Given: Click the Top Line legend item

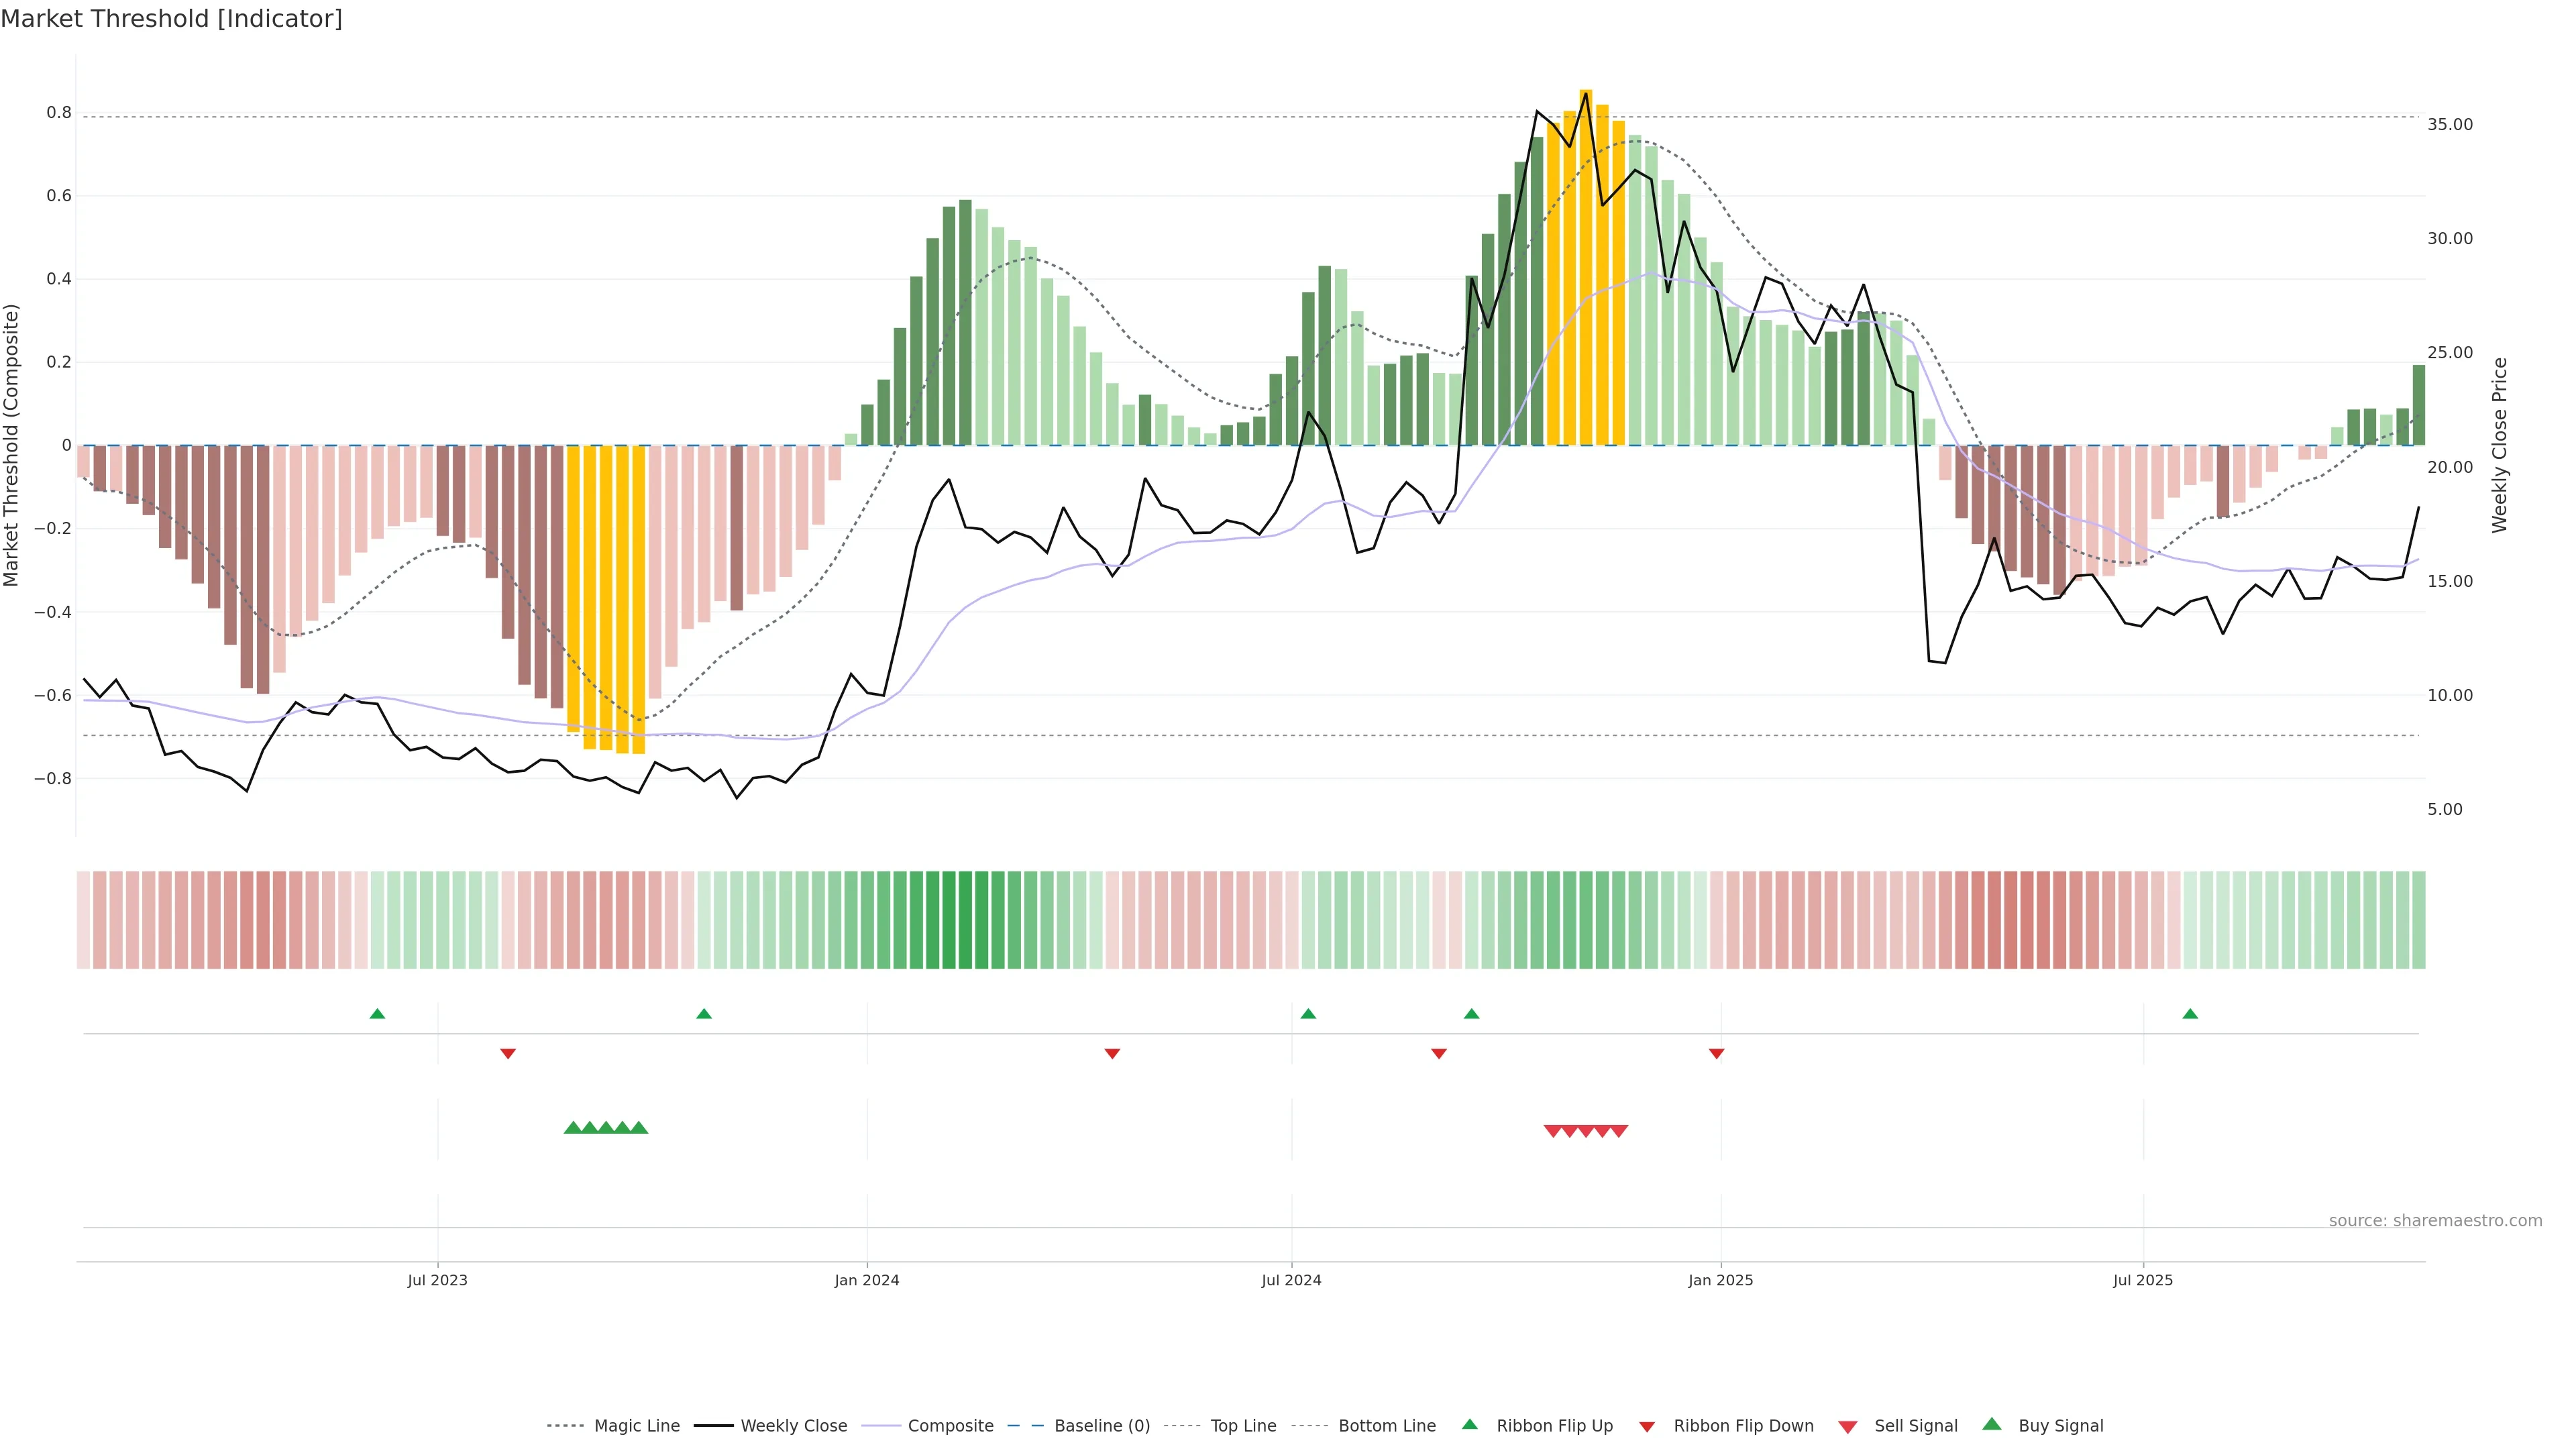Looking at the screenshot, I should (x=1243, y=1426).
